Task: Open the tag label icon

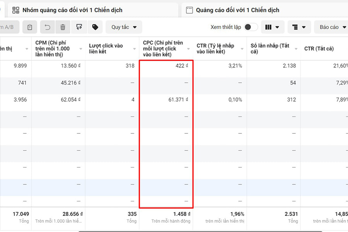Action: 95,27
